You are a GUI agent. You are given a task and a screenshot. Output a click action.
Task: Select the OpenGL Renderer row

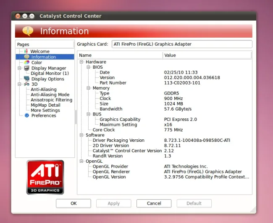165,172
